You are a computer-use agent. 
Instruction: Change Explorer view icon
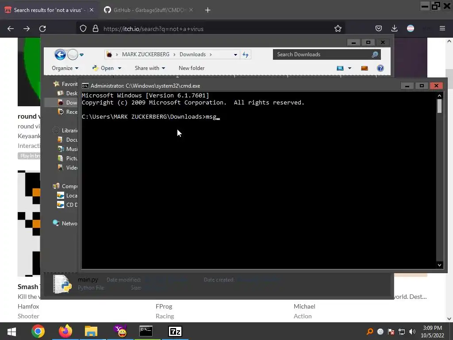point(340,68)
